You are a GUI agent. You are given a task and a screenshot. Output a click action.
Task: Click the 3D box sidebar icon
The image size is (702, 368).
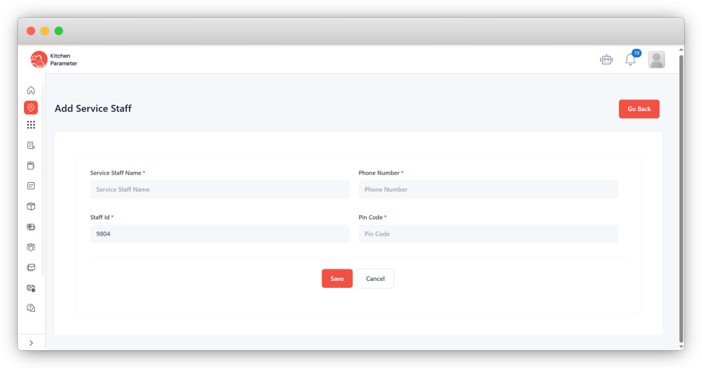click(x=31, y=206)
